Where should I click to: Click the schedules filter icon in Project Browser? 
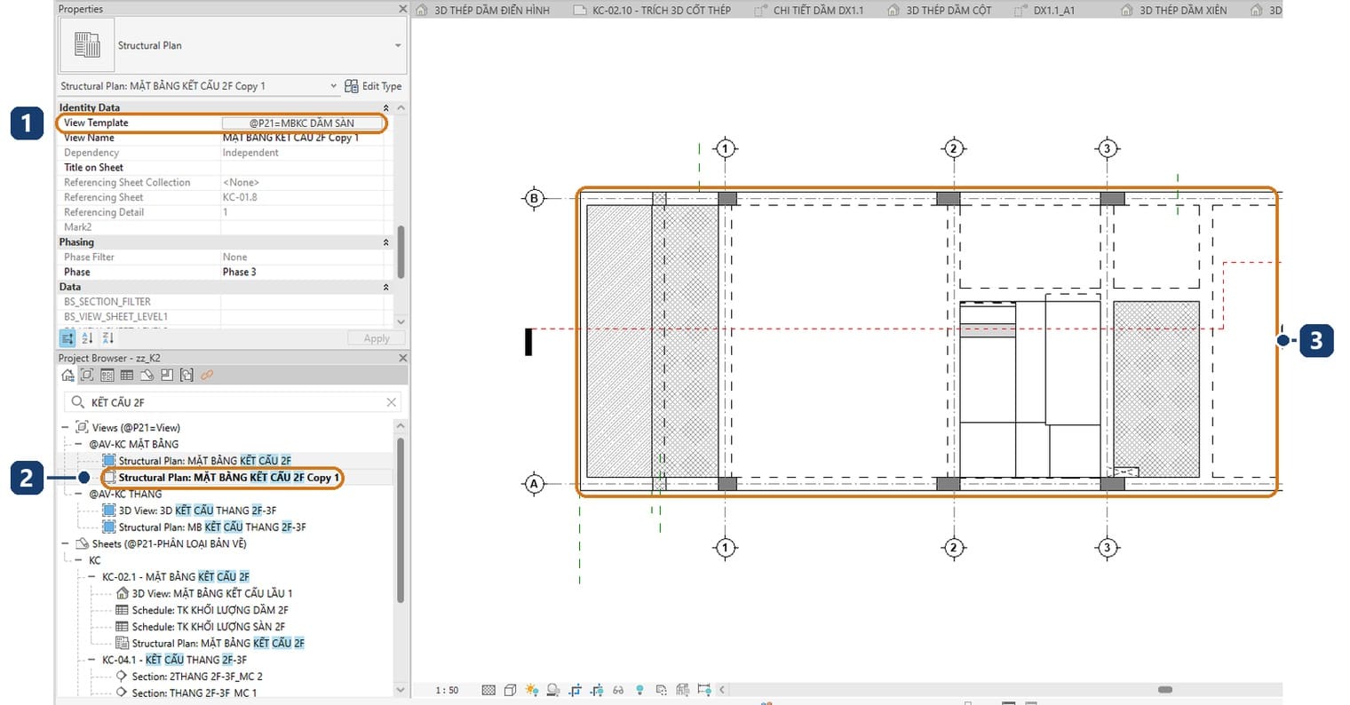[x=127, y=376]
